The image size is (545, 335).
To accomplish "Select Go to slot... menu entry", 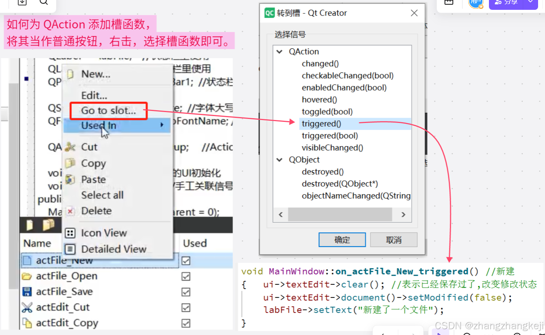I will point(108,111).
